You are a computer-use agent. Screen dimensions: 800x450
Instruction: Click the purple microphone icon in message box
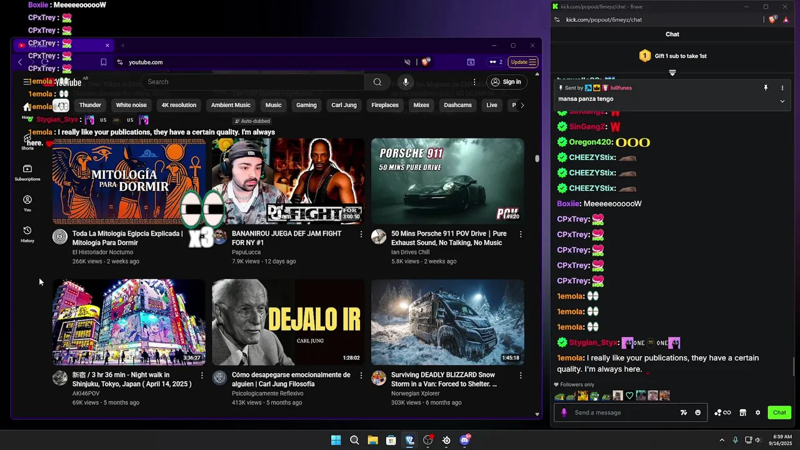(x=564, y=412)
